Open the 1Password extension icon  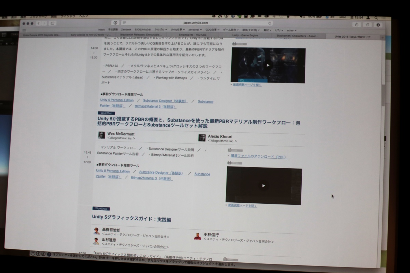click(115, 23)
